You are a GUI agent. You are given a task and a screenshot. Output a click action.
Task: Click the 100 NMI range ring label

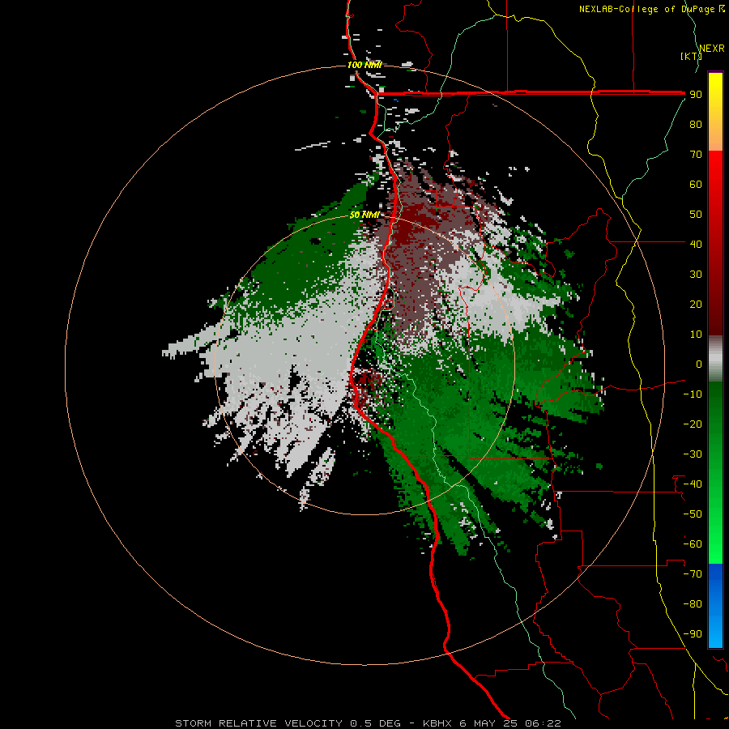point(364,65)
